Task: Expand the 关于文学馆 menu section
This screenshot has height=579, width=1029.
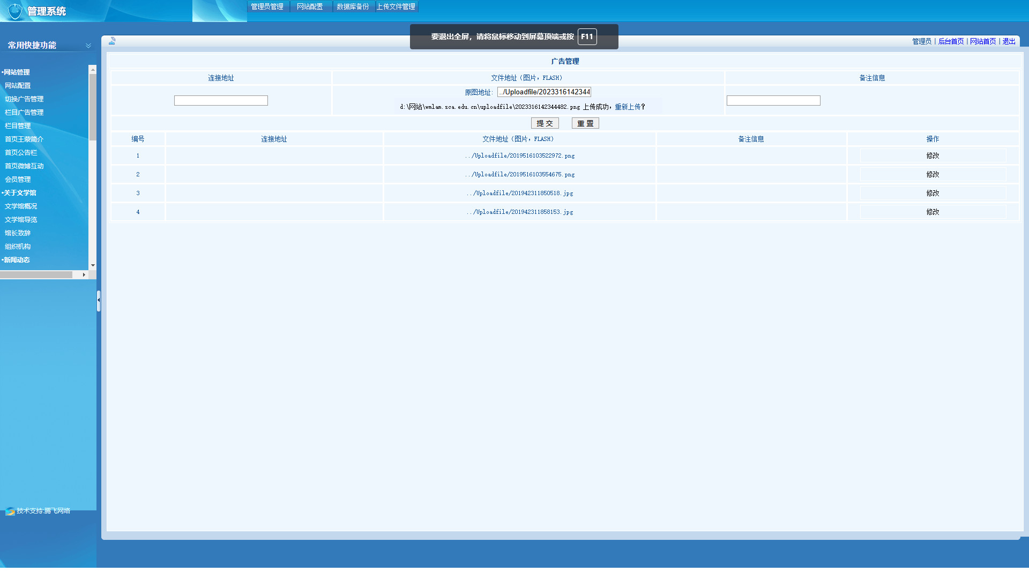Action: click(20, 193)
